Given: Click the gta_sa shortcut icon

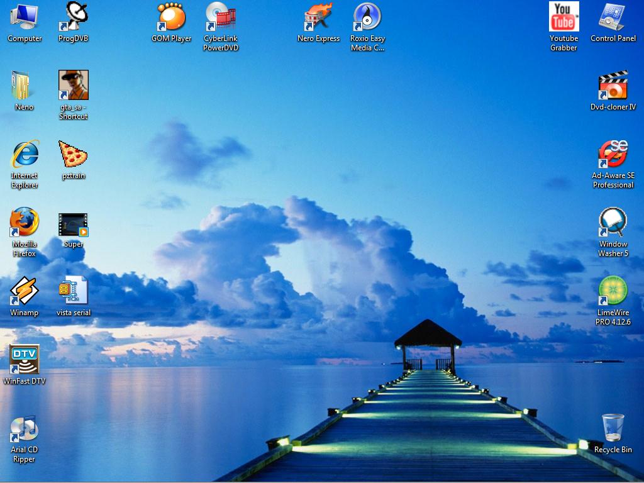Looking at the screenshot, I should click(x=74, y=86).
